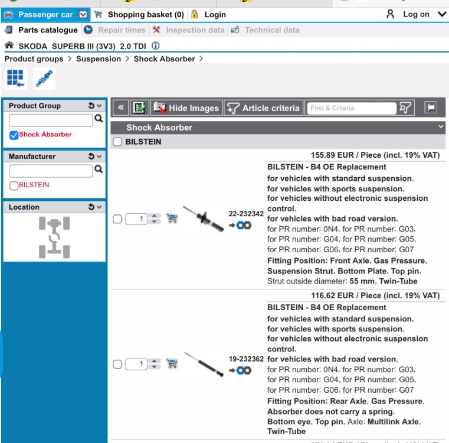This screenshot has height=443, width=449.
Task: Click the Product Group search magnifier
Action: 99,118
